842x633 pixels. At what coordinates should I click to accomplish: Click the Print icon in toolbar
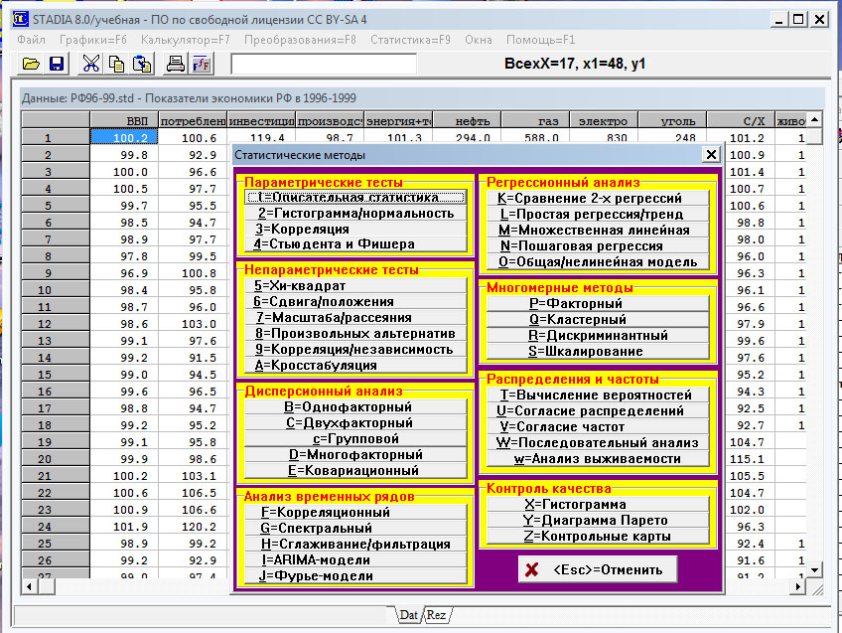point(176,65)
